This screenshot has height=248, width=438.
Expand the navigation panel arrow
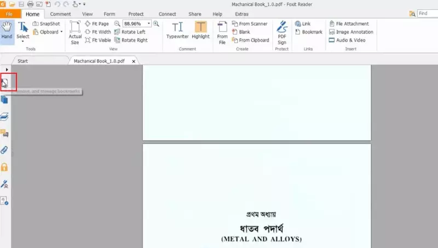pyautogui.click(x=7, y=70)
